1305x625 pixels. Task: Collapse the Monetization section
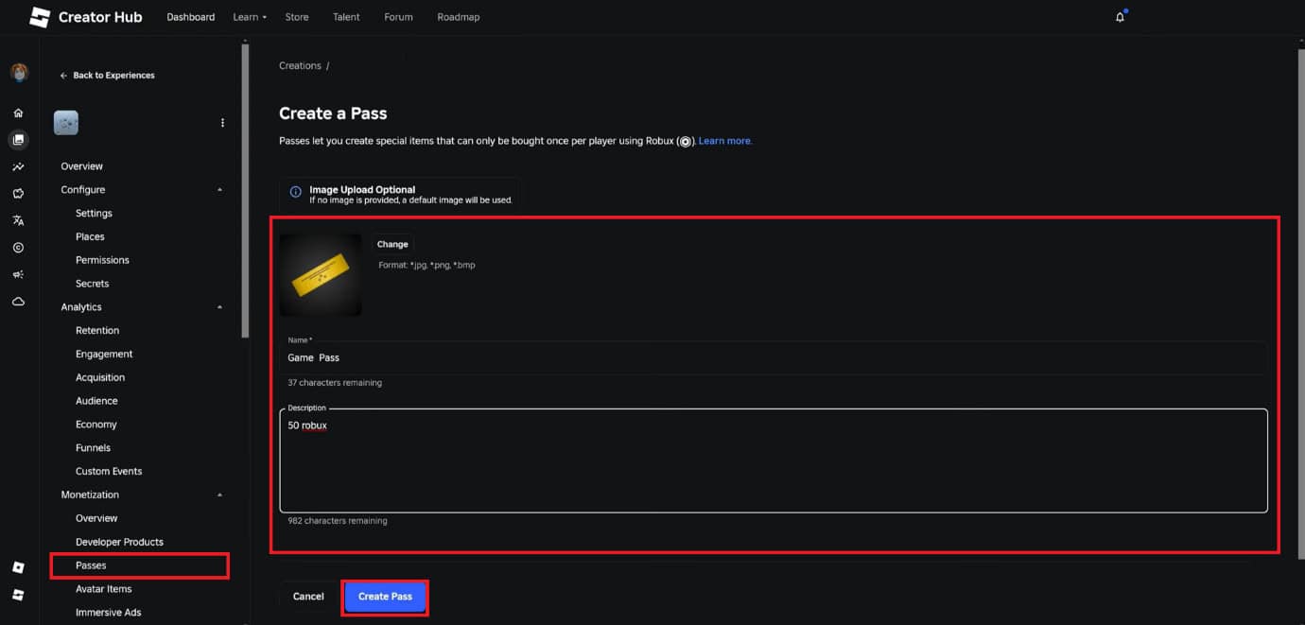tap(219, 495)
